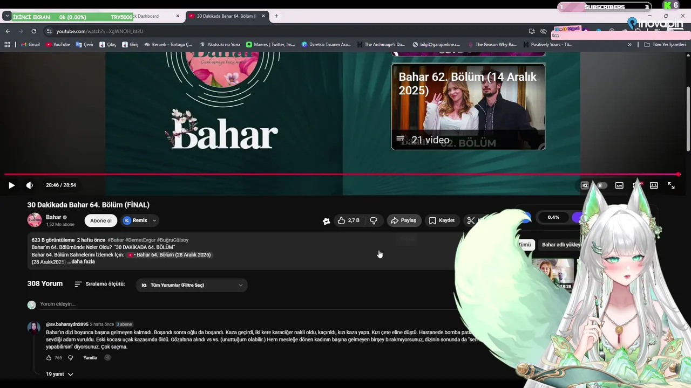Like the comment with 765 likes
691x388 pixels.
pos(49,358)
